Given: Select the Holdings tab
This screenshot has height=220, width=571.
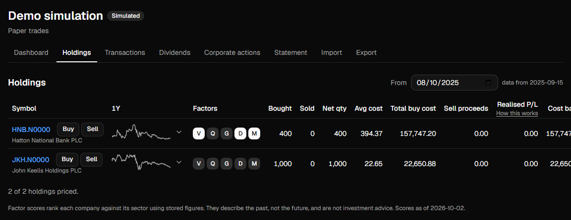Looking at the screenshot, I should tap(76, 52).
